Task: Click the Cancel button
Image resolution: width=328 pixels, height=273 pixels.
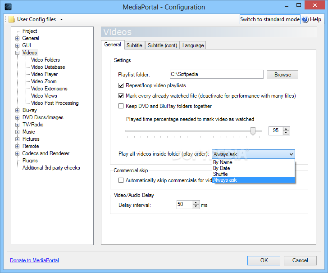Action: point(300,260)
